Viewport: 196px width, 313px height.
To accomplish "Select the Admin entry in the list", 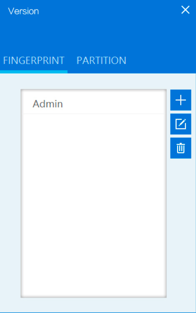I will (93, 104).
